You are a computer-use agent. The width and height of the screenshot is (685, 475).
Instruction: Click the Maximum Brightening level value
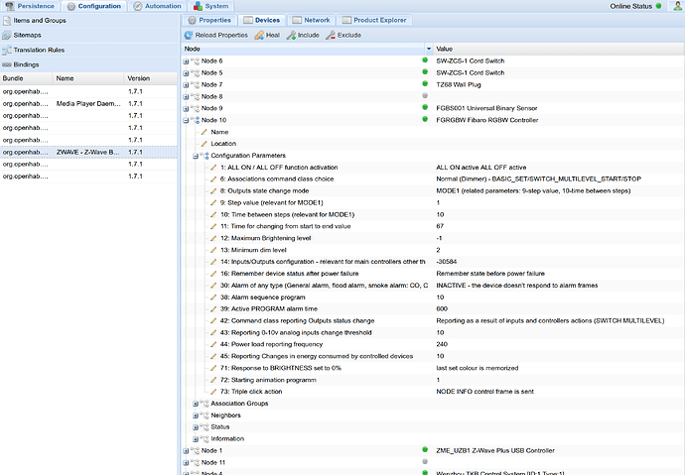click(439, 238)
